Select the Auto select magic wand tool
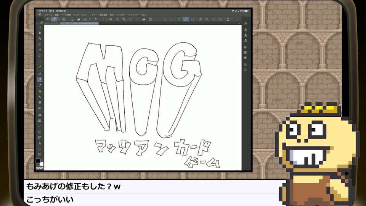This screenshot has width=366, height=206. 40,50
